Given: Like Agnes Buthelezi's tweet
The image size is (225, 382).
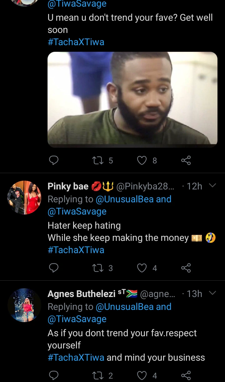Looking at the screenshot, I should (142, 375).
